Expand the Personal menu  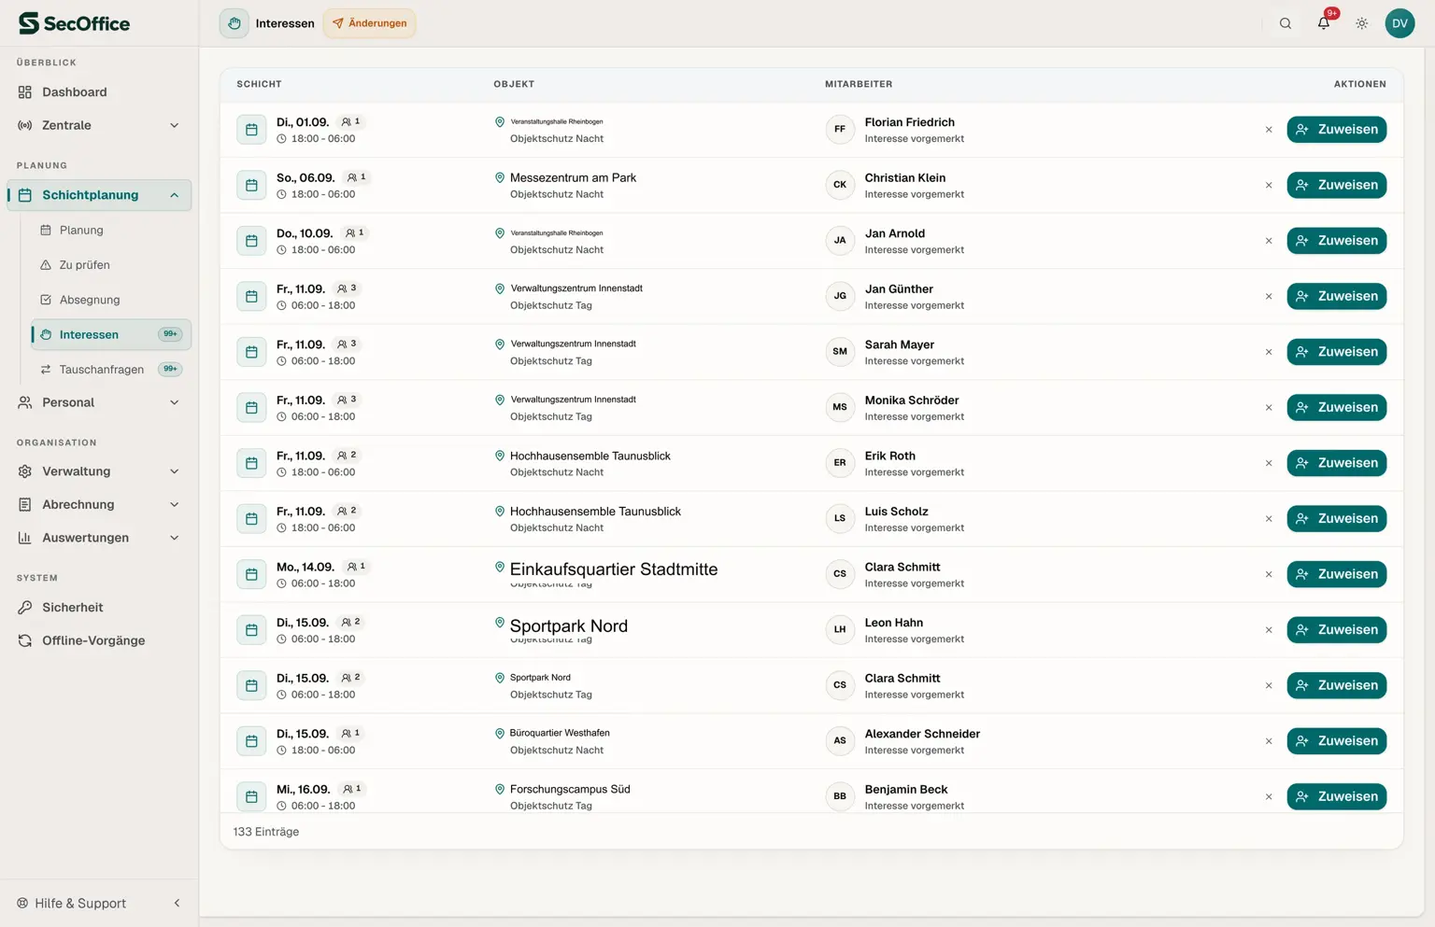tap(99, 402)
